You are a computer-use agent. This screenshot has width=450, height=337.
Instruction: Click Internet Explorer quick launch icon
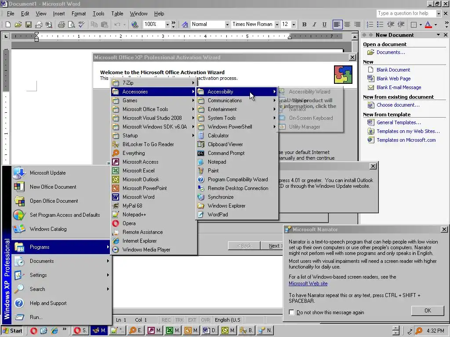click(54, 330)
